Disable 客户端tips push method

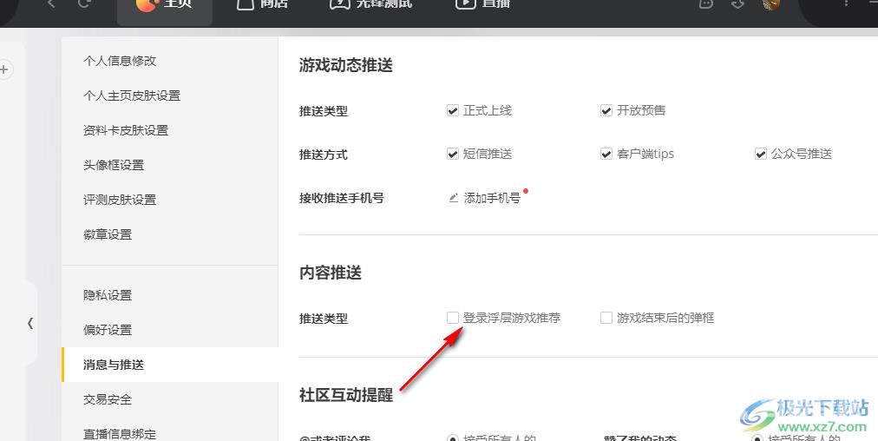pyautogui.click(x=606, y=154)
